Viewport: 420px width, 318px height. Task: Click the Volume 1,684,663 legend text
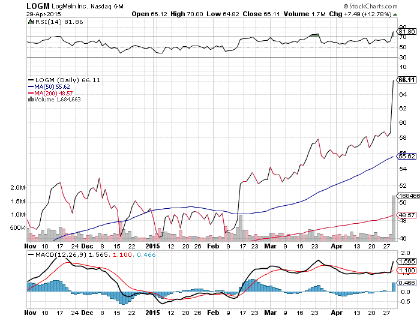click(x=58, y=100)
